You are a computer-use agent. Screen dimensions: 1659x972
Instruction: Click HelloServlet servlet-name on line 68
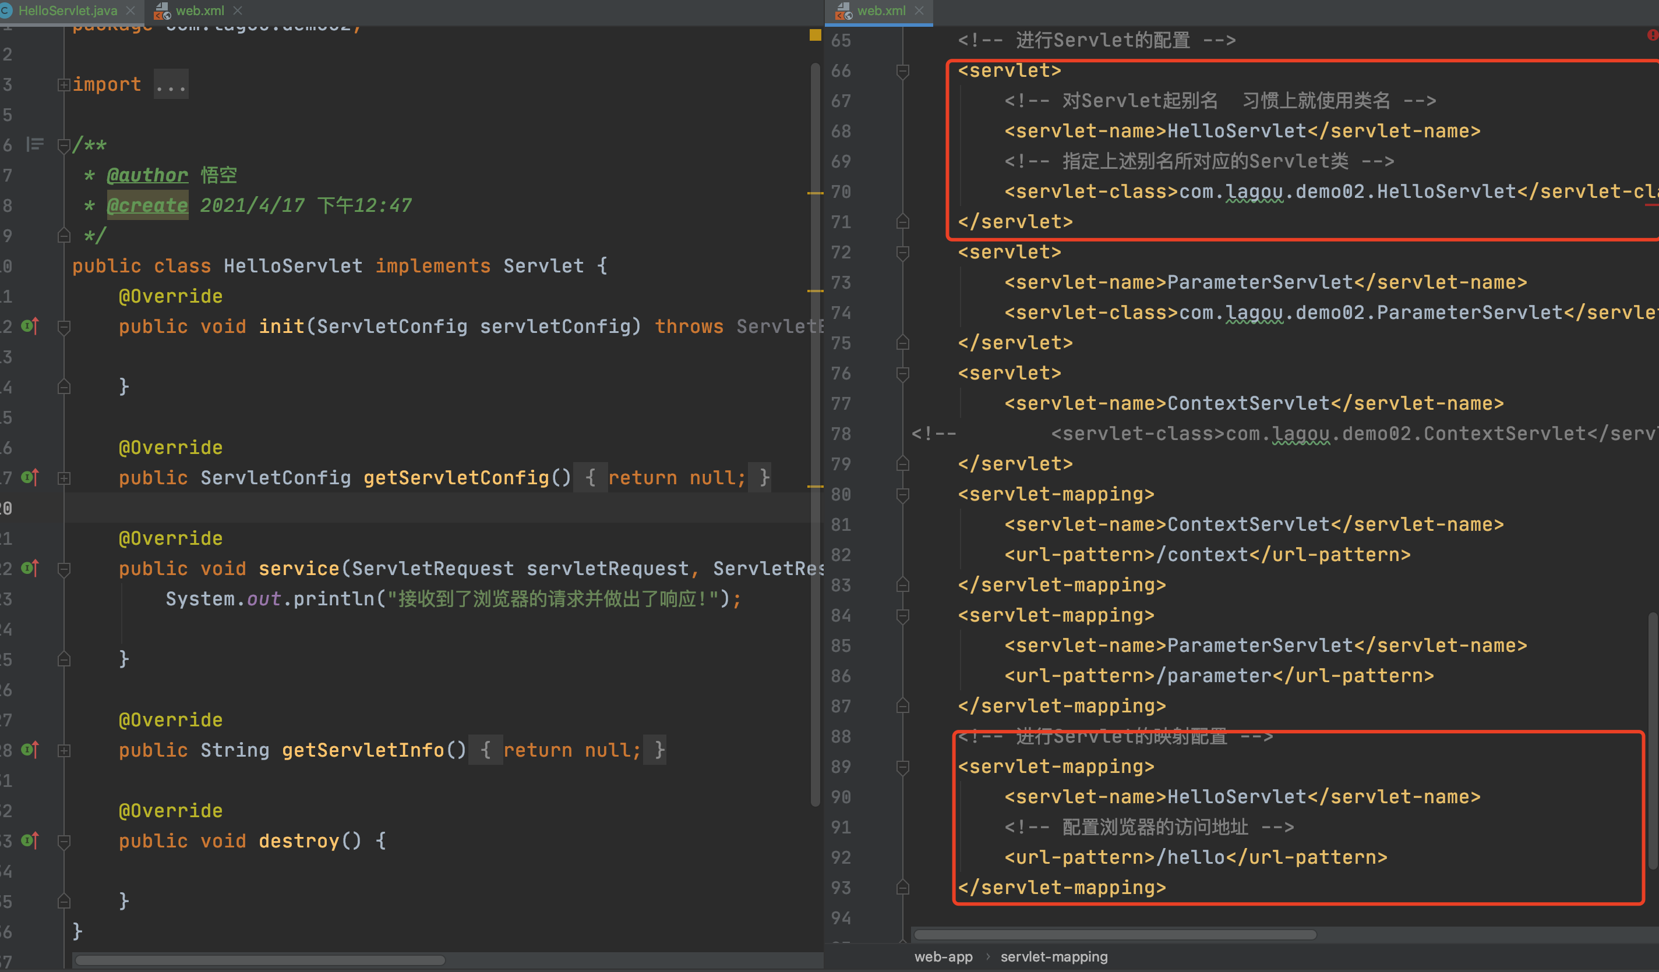point(1236,131)
